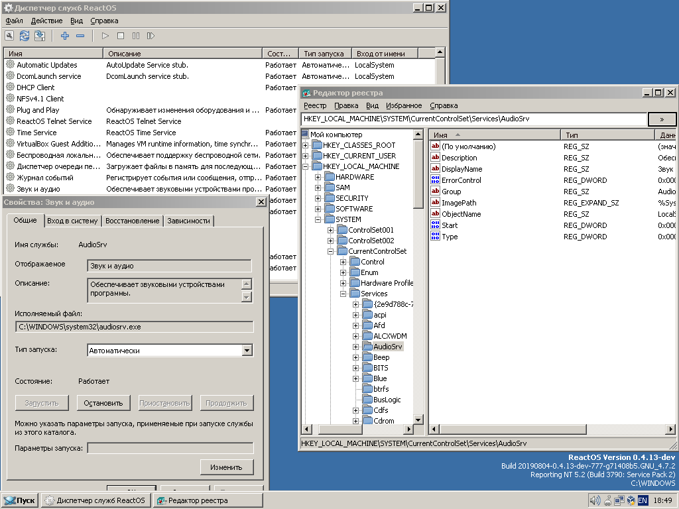This screenshot has height=509, width=679.
Task: Select the Type DWORD registry value
Action: click(x=450, y=237)
